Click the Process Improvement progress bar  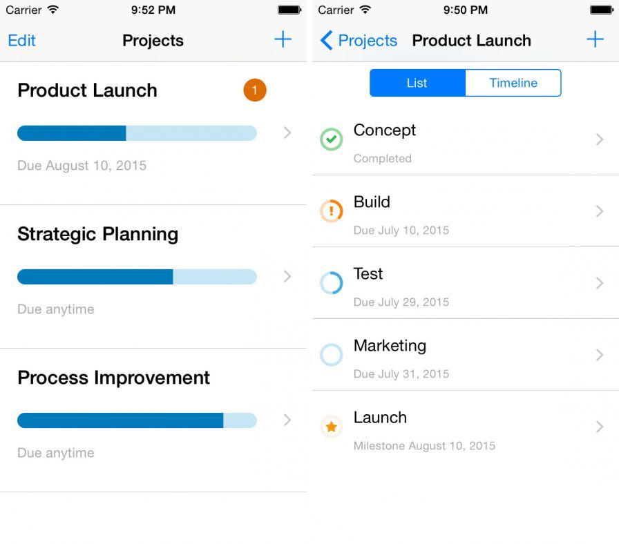[137, 420]
